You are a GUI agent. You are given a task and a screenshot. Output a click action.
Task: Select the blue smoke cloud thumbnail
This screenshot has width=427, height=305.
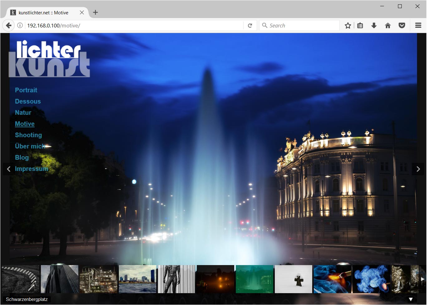click(x=371, y=279)
